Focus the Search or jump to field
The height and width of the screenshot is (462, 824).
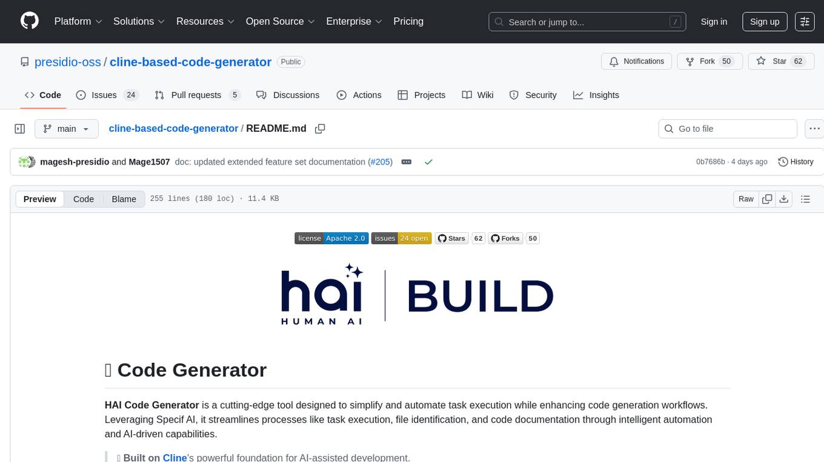click(587, 22)
